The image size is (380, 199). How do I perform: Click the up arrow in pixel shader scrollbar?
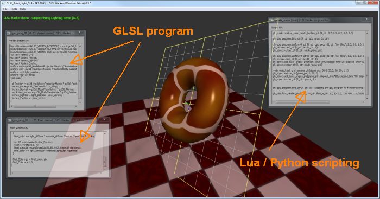pyautogui.click(x=105, y=133)
